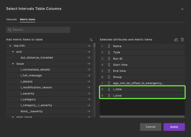Click the trash delete icon above selected list
Screen dimensions: 191x137
(182, 40)
